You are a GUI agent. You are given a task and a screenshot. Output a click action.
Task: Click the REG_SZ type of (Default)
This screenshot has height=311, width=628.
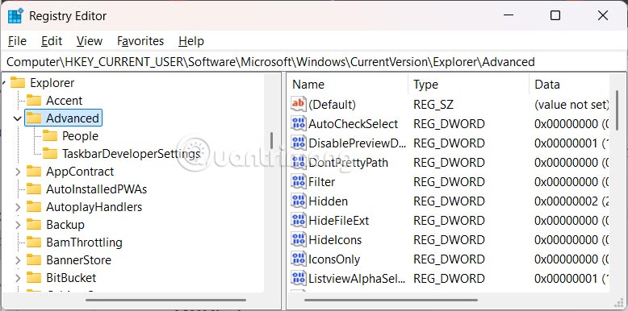pos(433,105)
